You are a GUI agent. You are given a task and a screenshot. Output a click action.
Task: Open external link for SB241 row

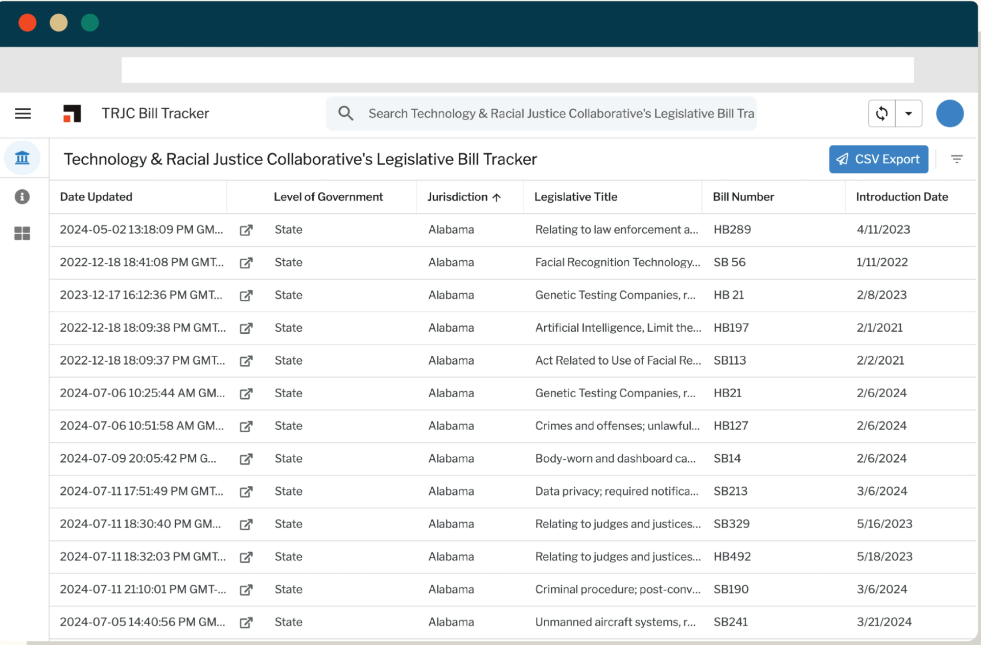click(x=246, y=623)
